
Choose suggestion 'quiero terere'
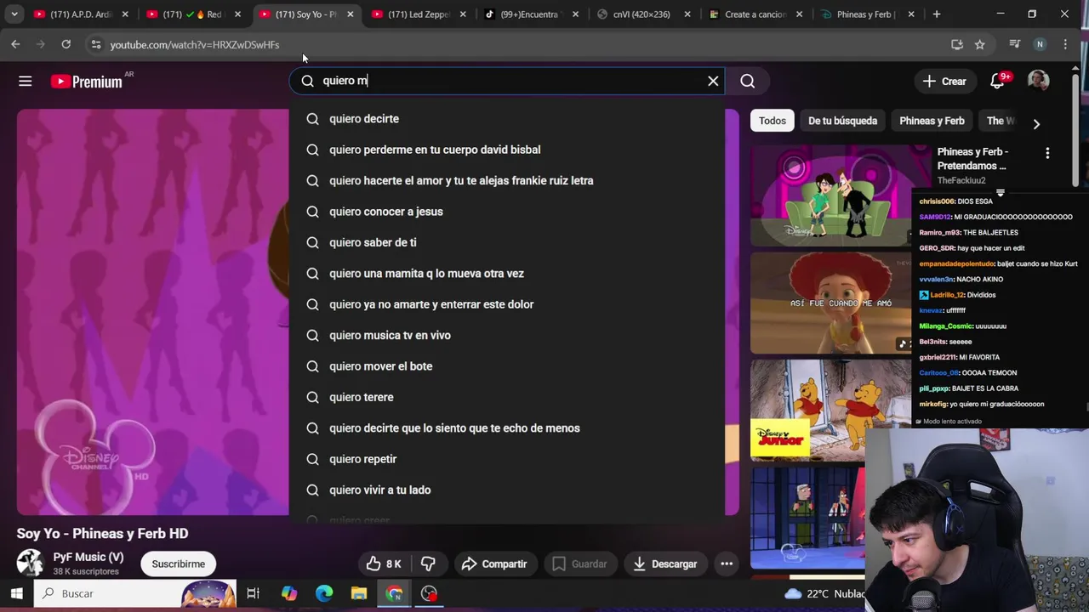tap(506, 397)
